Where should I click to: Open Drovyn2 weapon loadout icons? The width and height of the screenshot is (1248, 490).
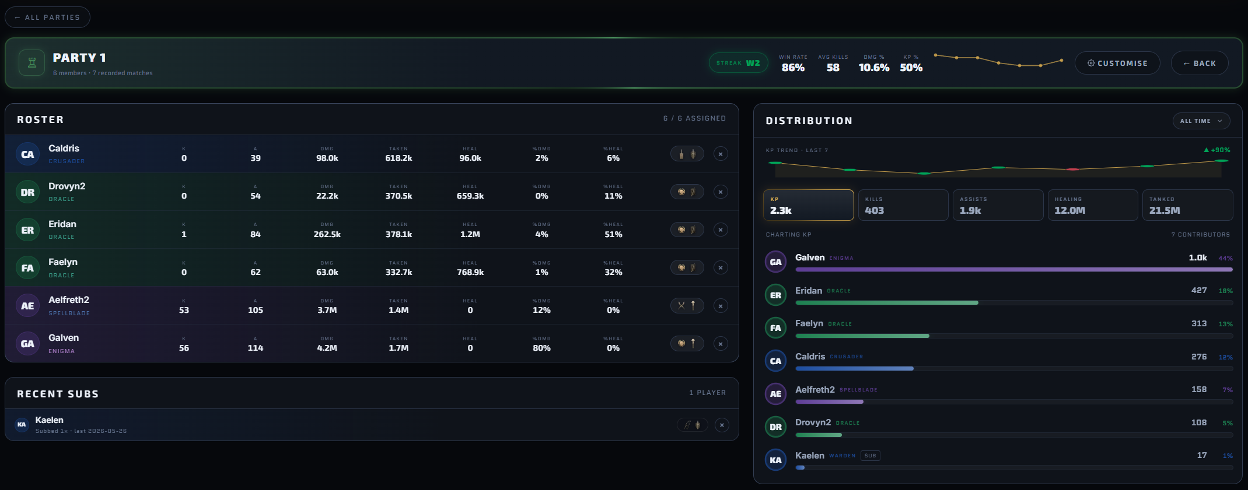point(687,192)
